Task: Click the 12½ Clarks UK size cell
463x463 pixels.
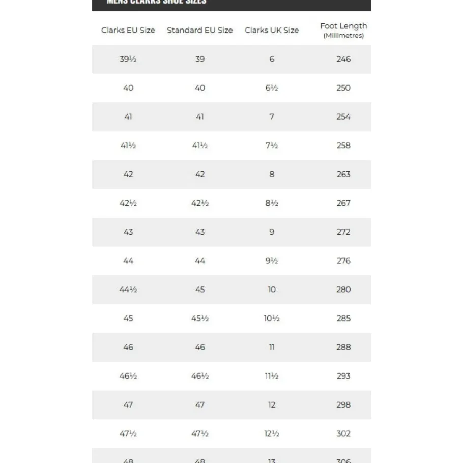Action: pos(272,433)
